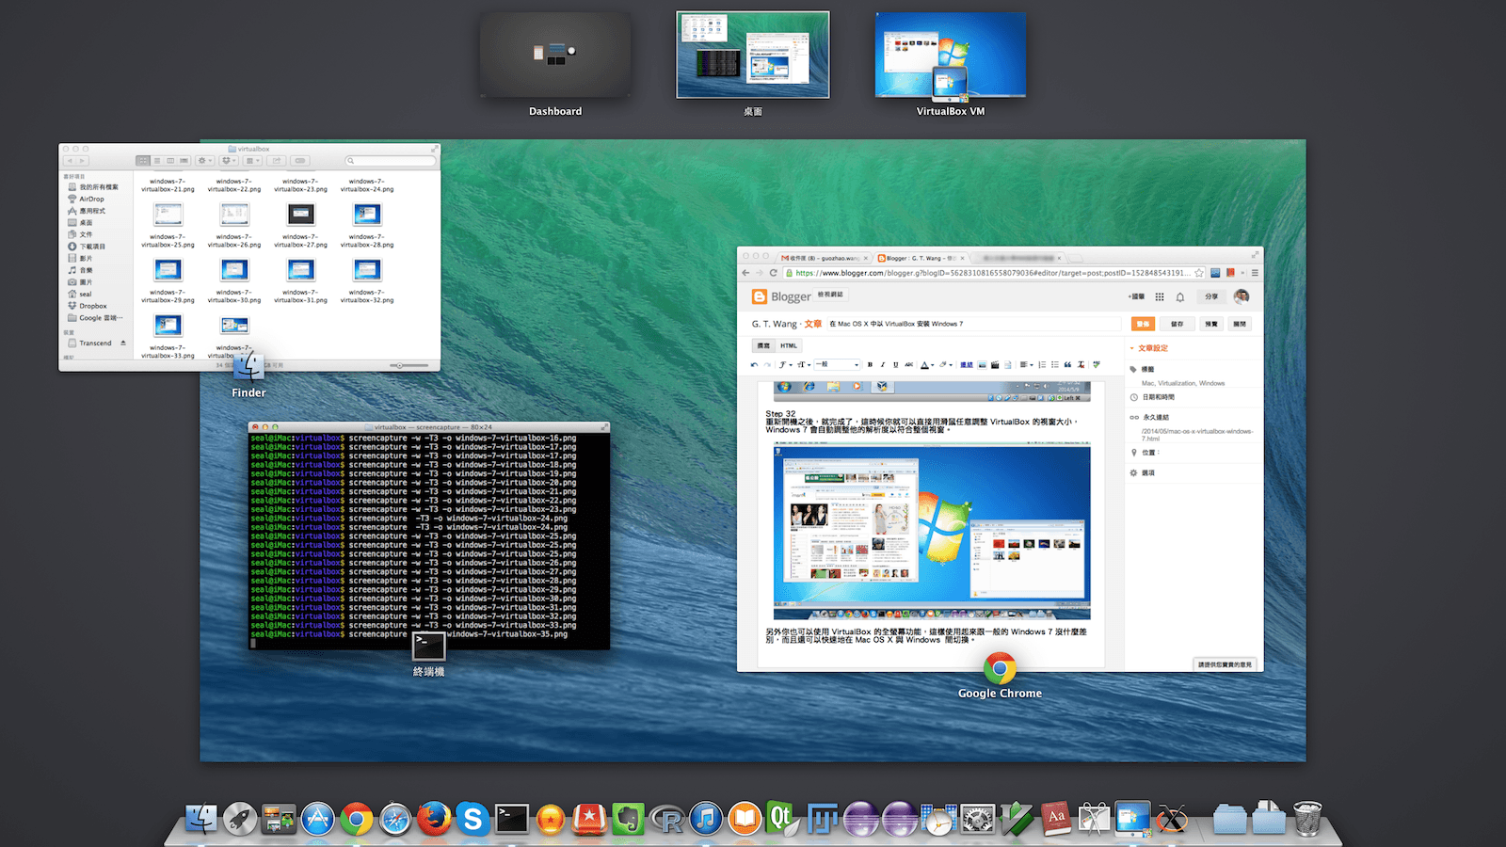
Task: Click the orange 發佈 publish button
Action: [1143, 324]
